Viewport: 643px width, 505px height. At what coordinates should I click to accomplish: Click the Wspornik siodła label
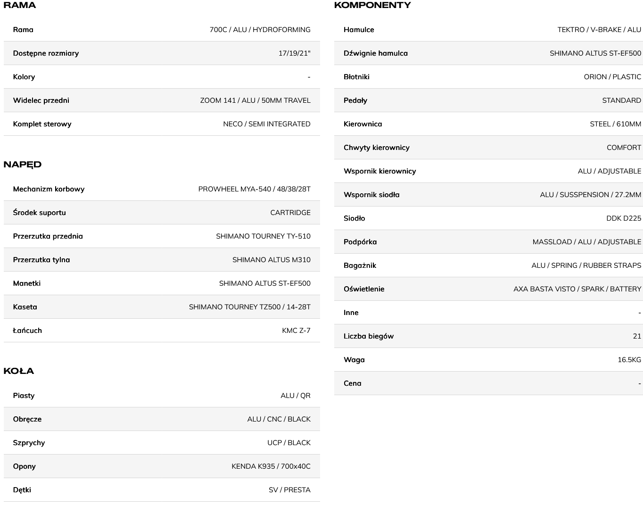(x=371, y=195)
